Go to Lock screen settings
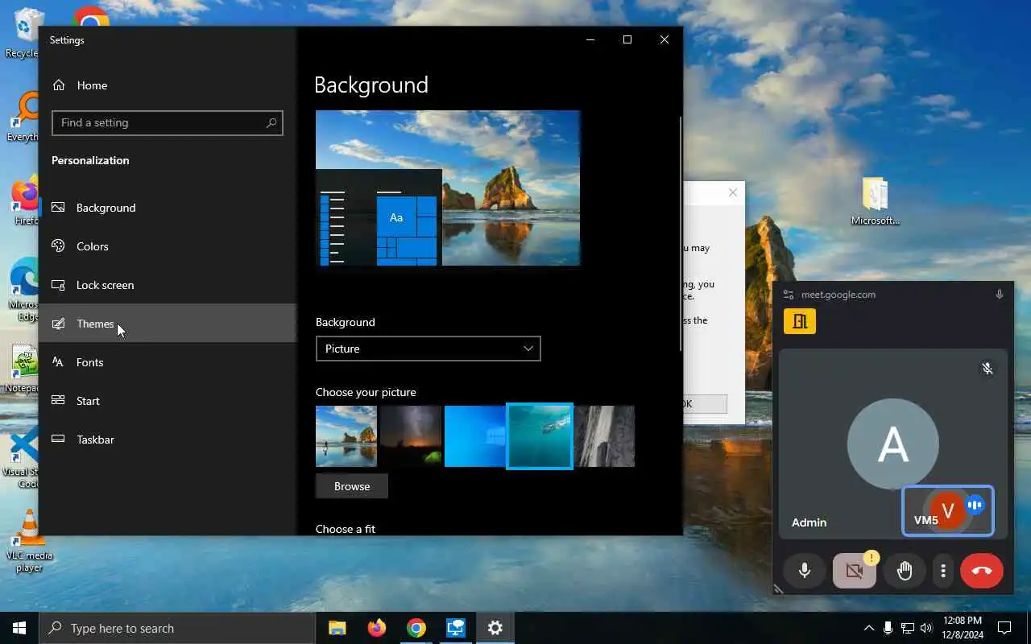The image size is (1031, 644). [x=168, y=285]
